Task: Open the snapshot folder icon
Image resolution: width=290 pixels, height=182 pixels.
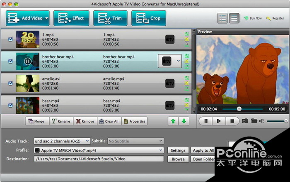Action: [254, 121]
